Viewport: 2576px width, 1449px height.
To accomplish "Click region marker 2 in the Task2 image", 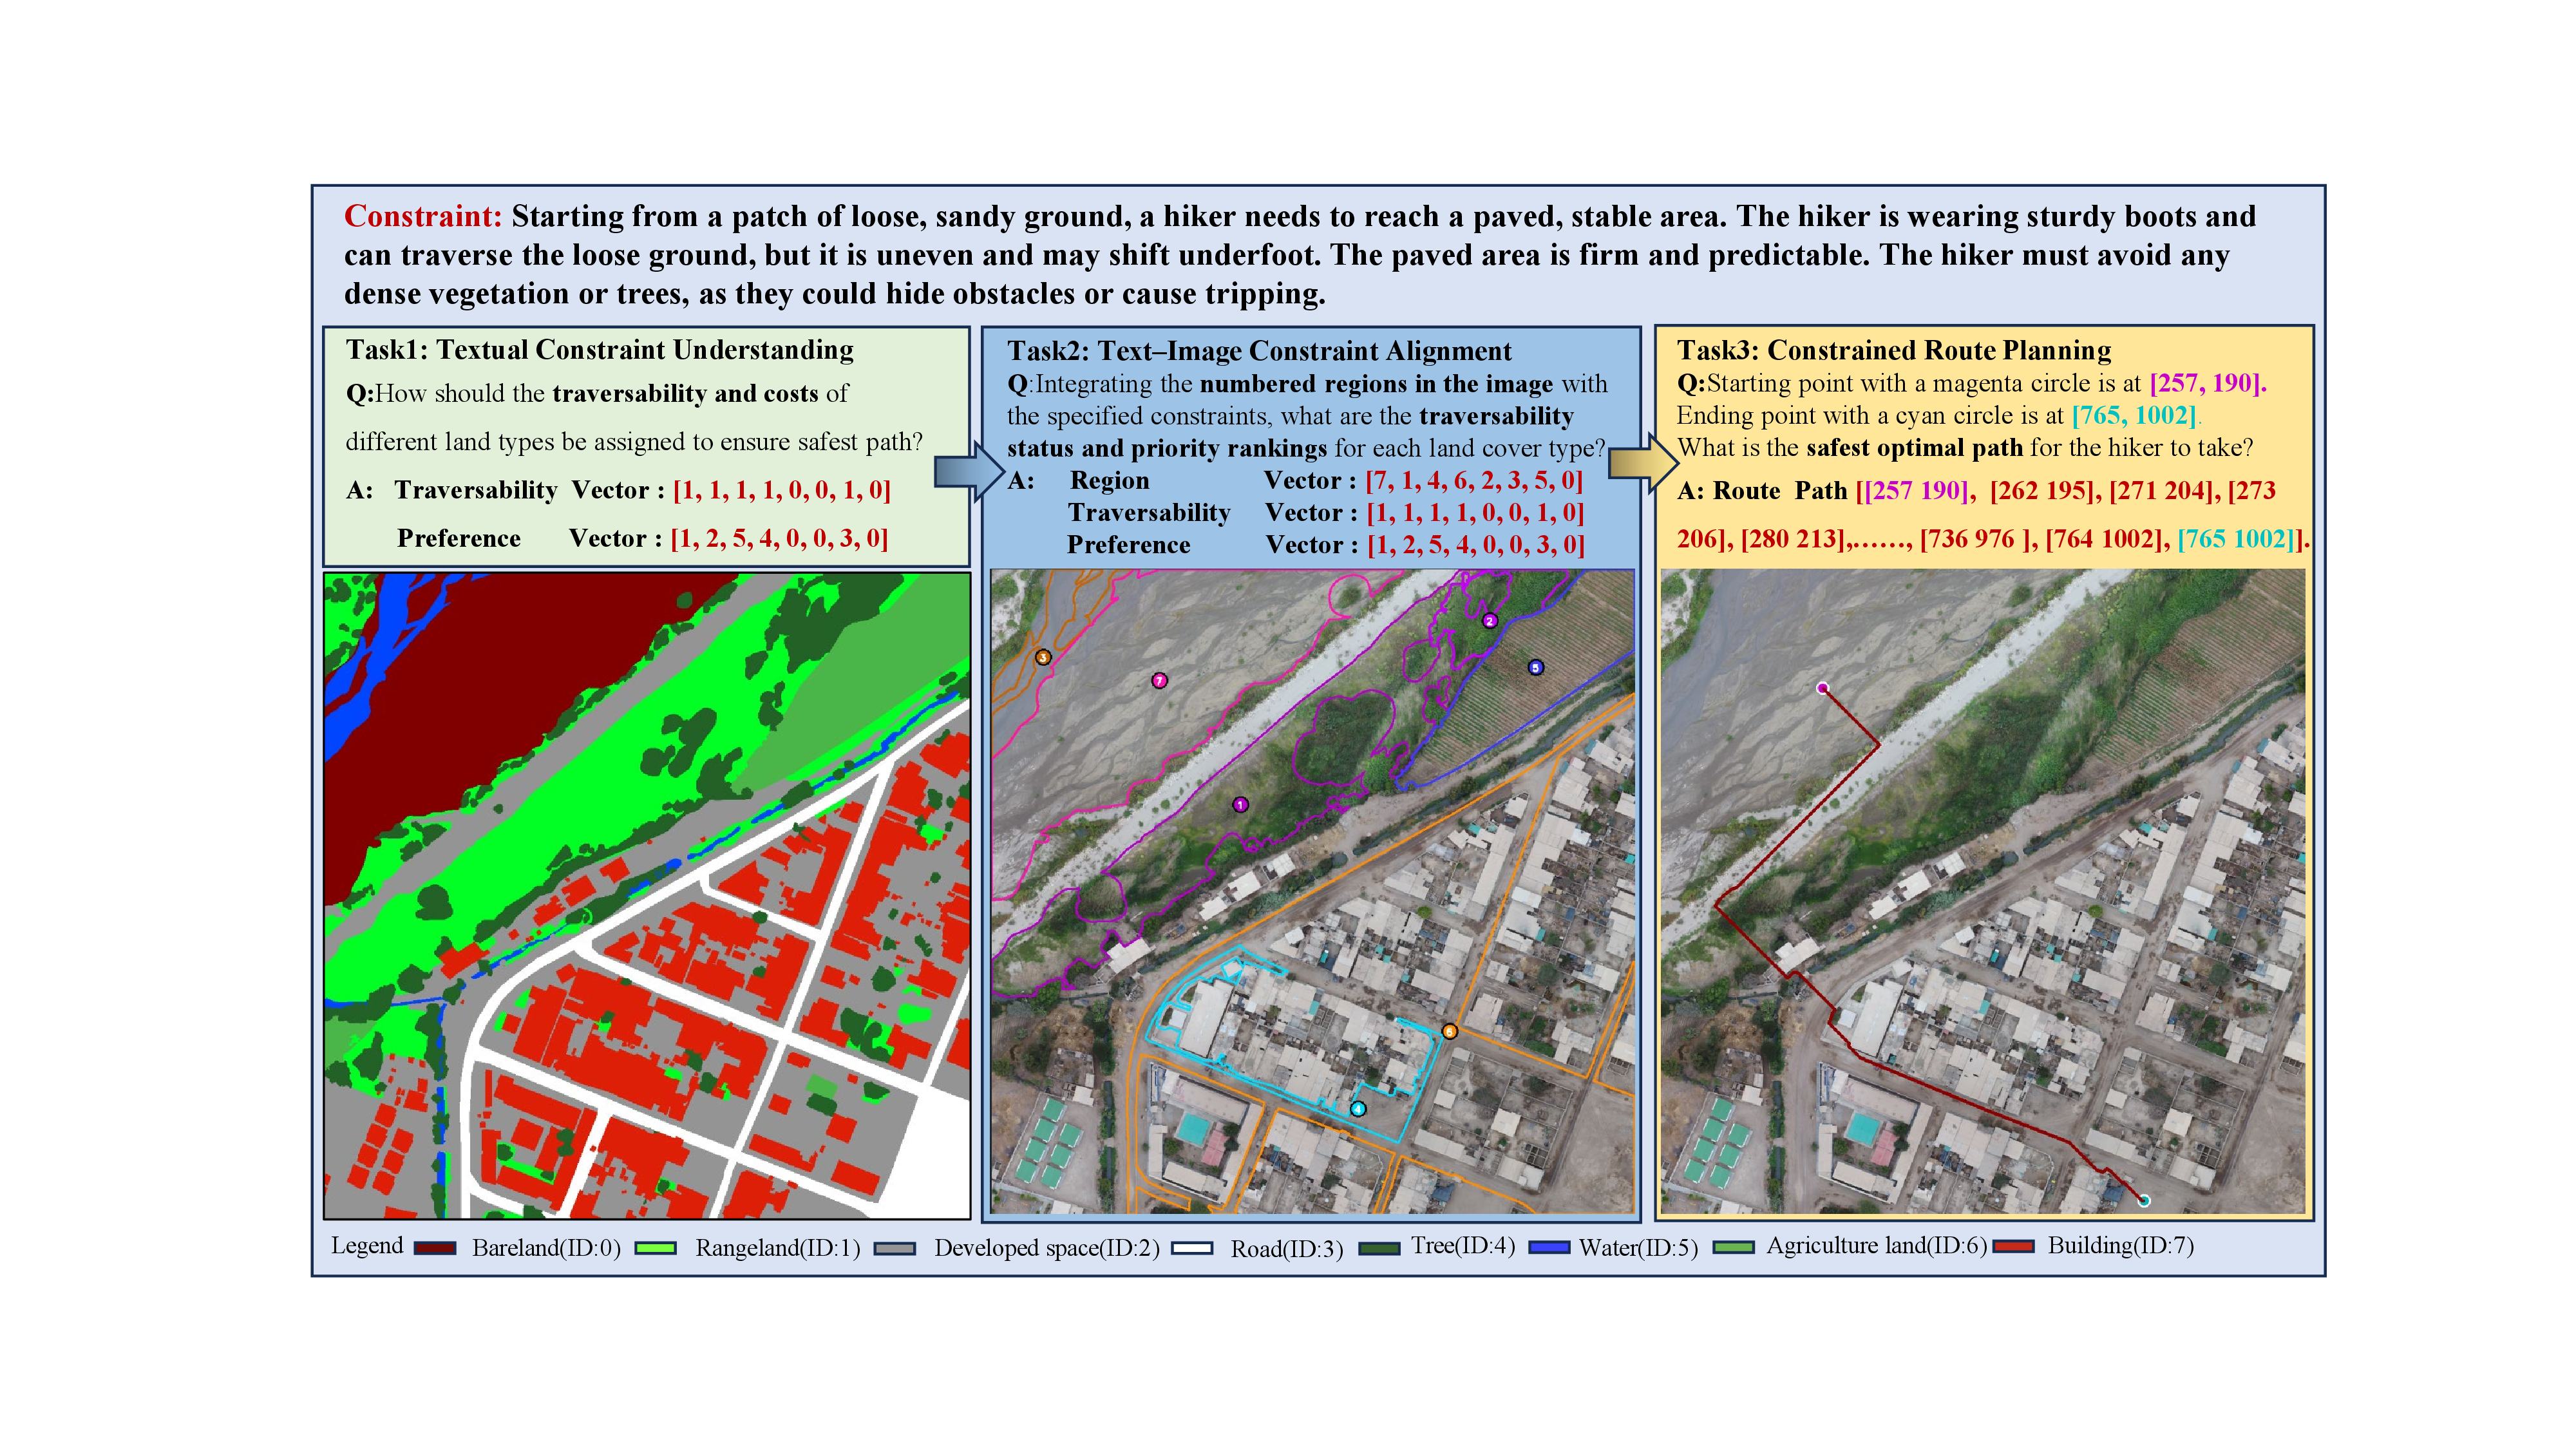I will tap(1489, 621).
